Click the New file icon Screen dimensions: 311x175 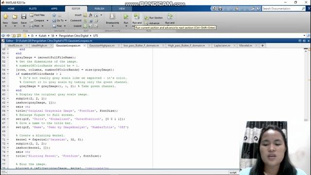[x=5, y=17]
